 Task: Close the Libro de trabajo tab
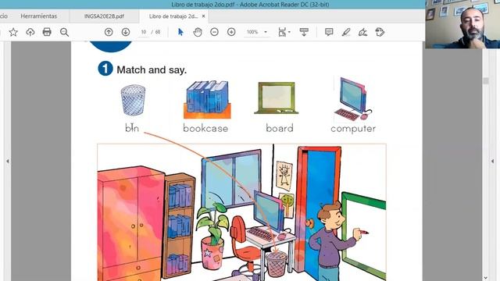pos(203,16)
